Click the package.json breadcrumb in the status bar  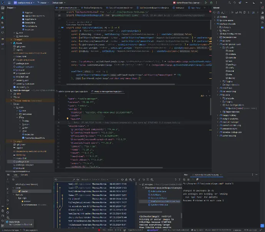click(x=30, y=230)
